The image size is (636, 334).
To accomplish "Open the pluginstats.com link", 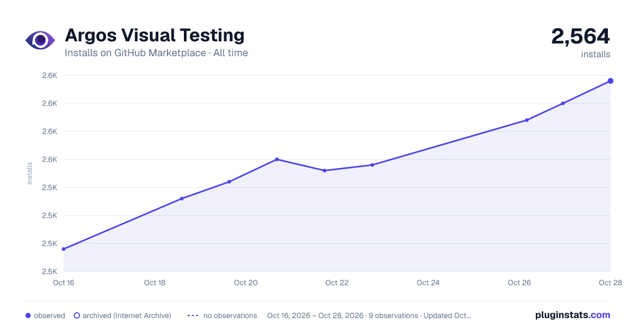I will click(x=572, y=315).
